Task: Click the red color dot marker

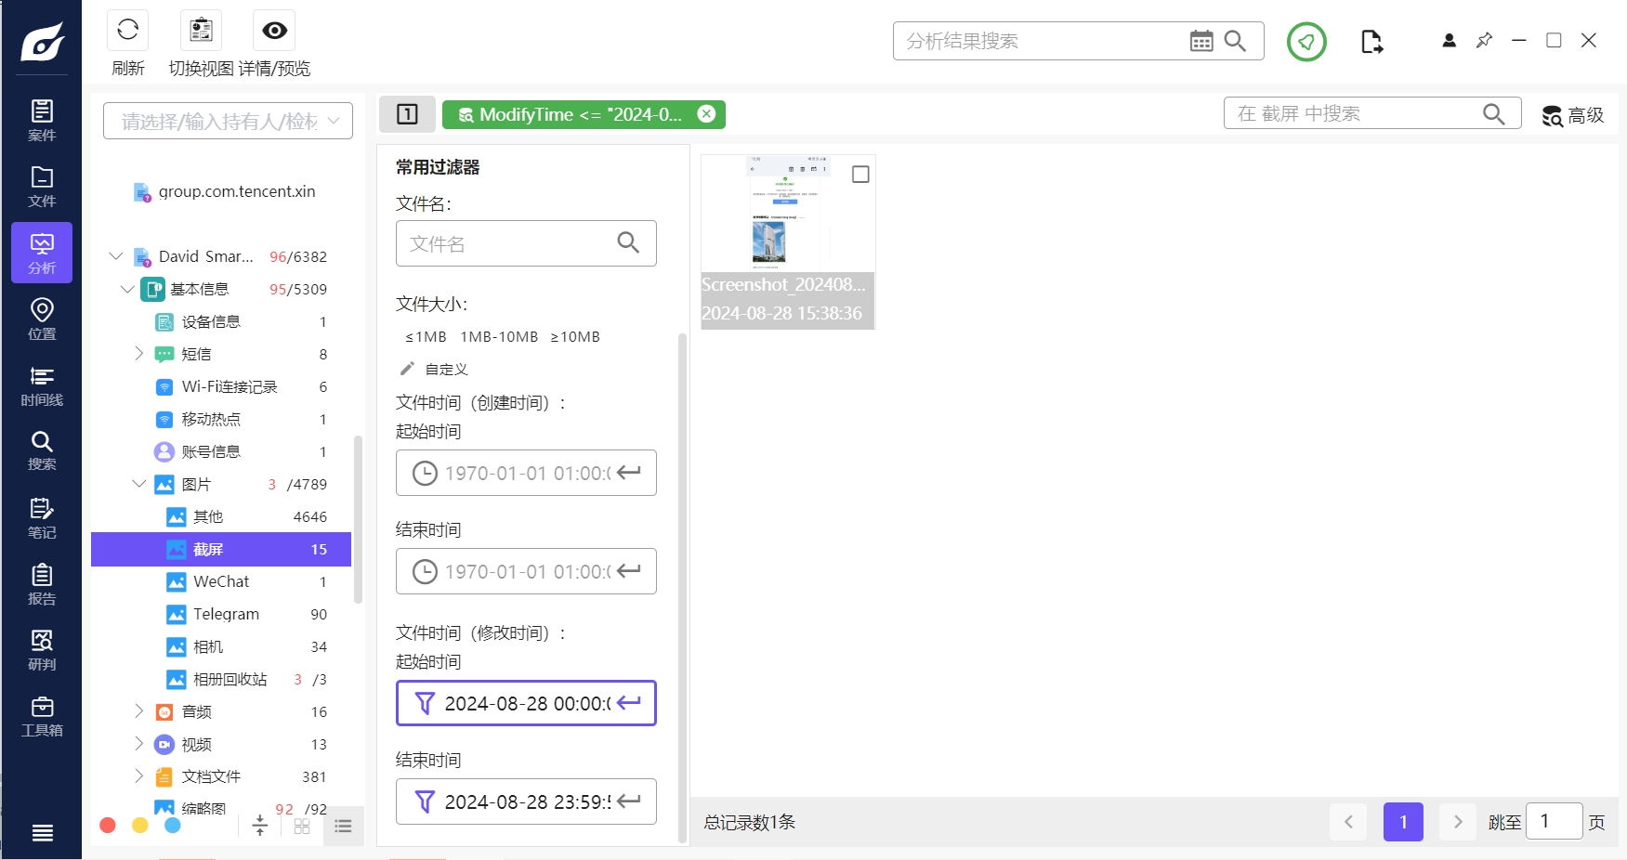Action: [108, 826]
